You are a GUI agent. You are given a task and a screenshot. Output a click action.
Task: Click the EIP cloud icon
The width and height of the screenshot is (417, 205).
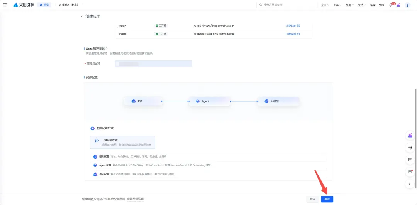(134, 101)
